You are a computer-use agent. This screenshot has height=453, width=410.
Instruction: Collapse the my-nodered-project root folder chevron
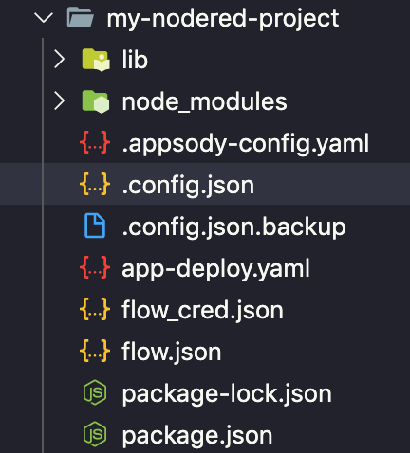[x=44, y=18]
